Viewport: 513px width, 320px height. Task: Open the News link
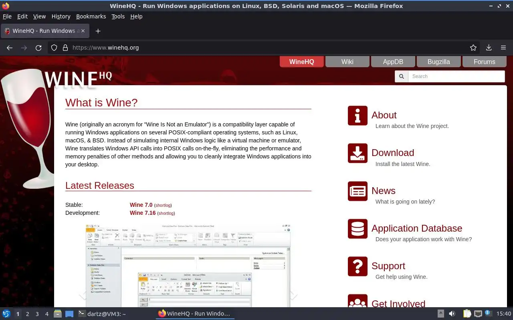pos(384,191)
